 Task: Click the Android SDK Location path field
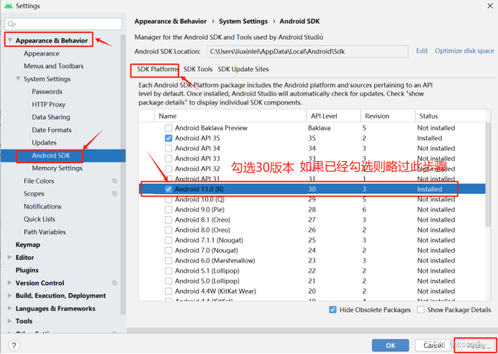[x=307, y=51]
